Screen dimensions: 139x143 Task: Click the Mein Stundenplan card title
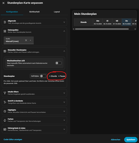85,14
